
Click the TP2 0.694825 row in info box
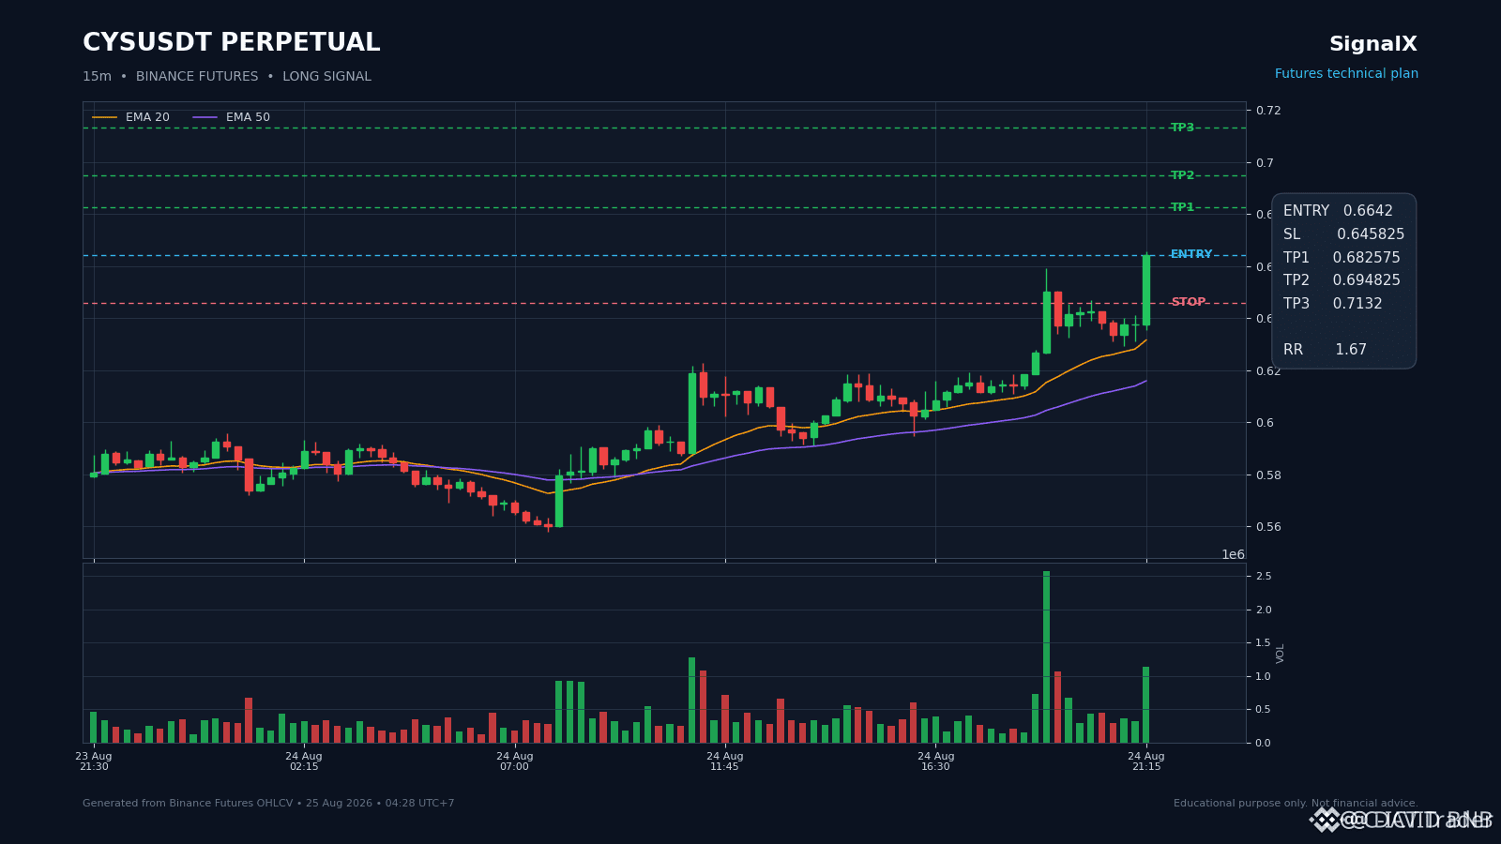[1342, 280]
